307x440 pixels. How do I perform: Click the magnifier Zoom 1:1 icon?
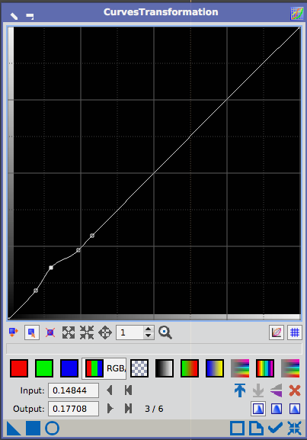[165, 332]
